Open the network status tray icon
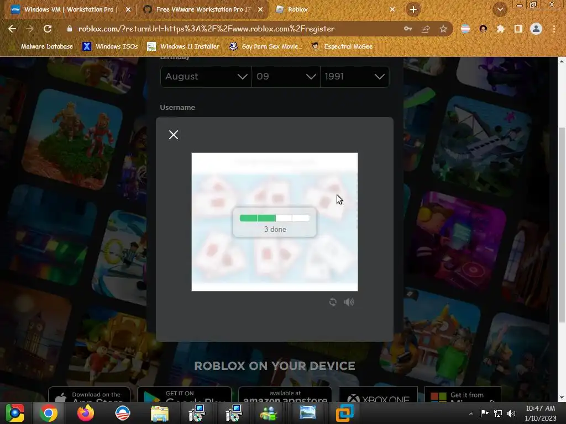Image resolution: width=566 pixels, height=424 pixels. (498, 414)
